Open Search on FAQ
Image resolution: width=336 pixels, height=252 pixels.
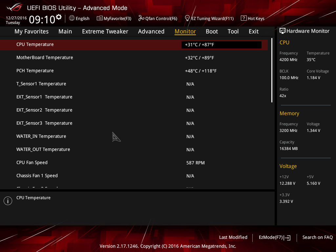coord(318,237)
